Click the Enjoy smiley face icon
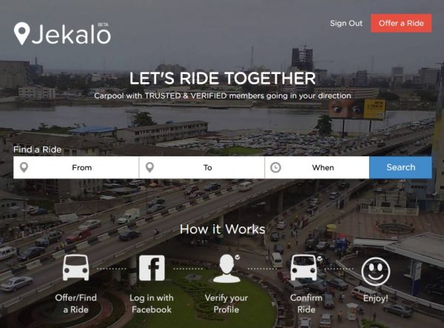This screenshot has height=328, width=444. click(376, 271)
